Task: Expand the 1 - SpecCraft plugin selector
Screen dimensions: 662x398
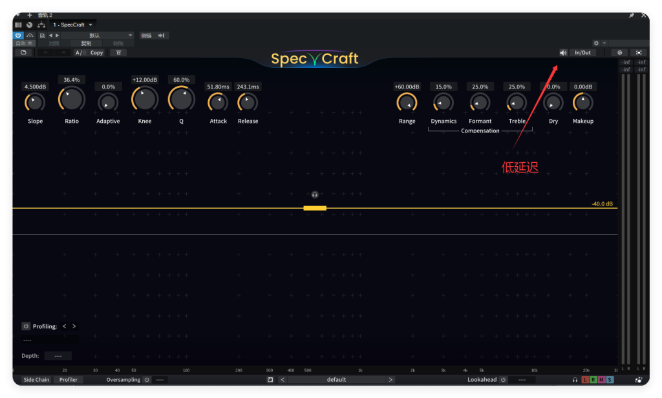Action: point(72,25)
